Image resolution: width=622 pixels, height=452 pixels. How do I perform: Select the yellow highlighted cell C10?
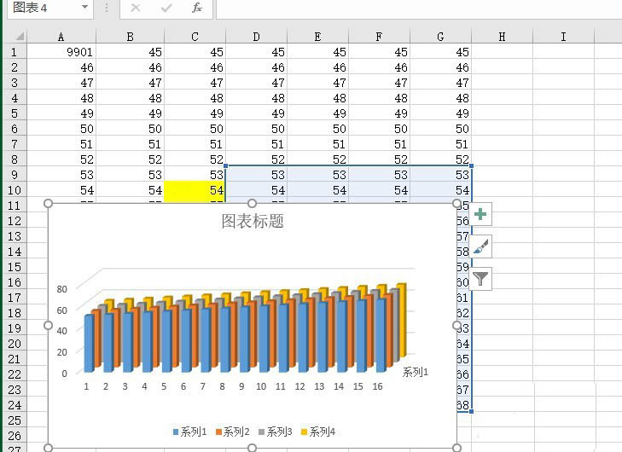click(195, 190)
